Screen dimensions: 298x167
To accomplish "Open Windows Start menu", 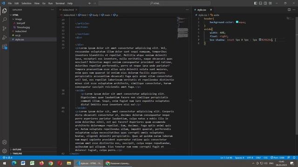I will 4,163.
